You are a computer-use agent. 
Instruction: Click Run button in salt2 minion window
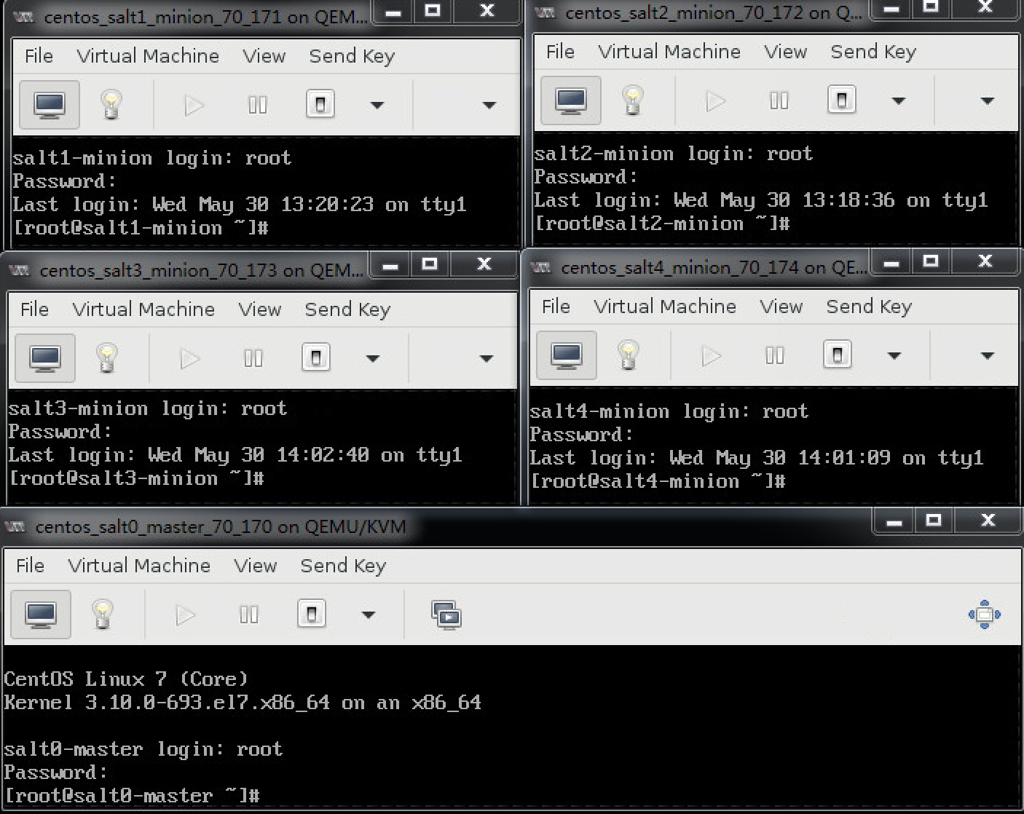715,101
